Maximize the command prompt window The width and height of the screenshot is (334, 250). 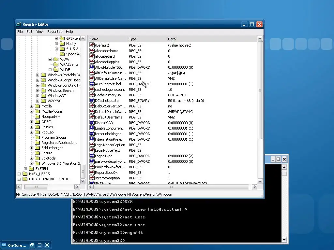278,159
